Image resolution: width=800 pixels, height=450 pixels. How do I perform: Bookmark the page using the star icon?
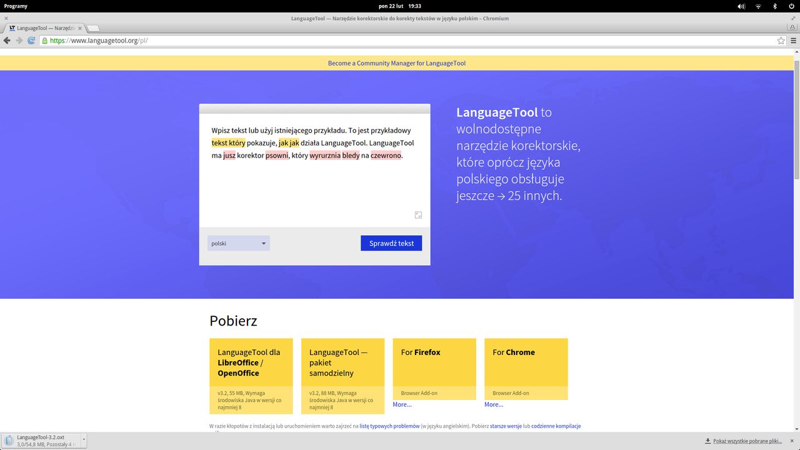click(x=781, y=41)
